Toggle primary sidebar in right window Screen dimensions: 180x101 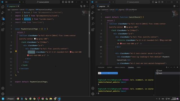(153, 2)
